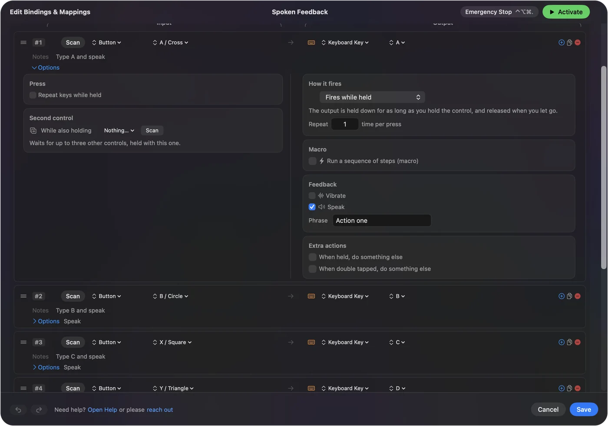
Task: Click the redo arrow button
Action: tap(39, 409)
